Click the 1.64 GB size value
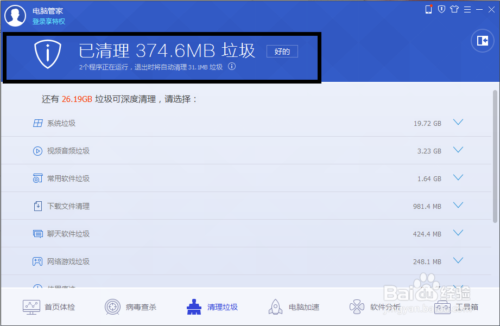500x326 pixels. pyautogui.click(x=429, y=179)
